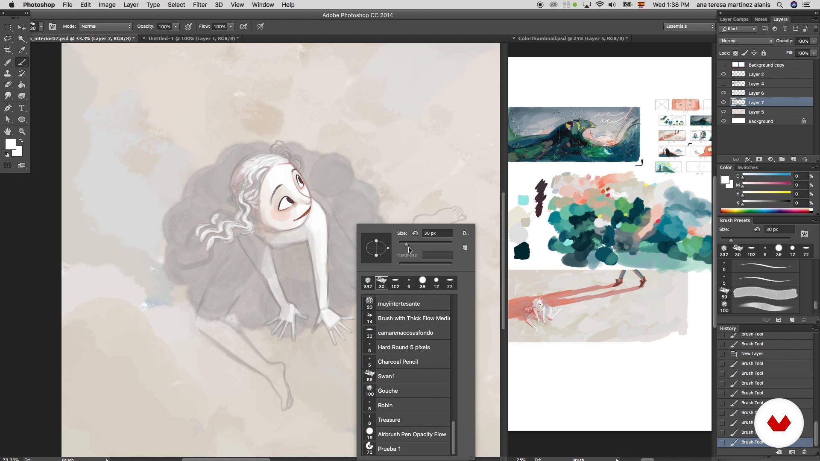Select the Smudge tool
The height and width of the screenshot is (461, 820).
[x=8, y=96]
